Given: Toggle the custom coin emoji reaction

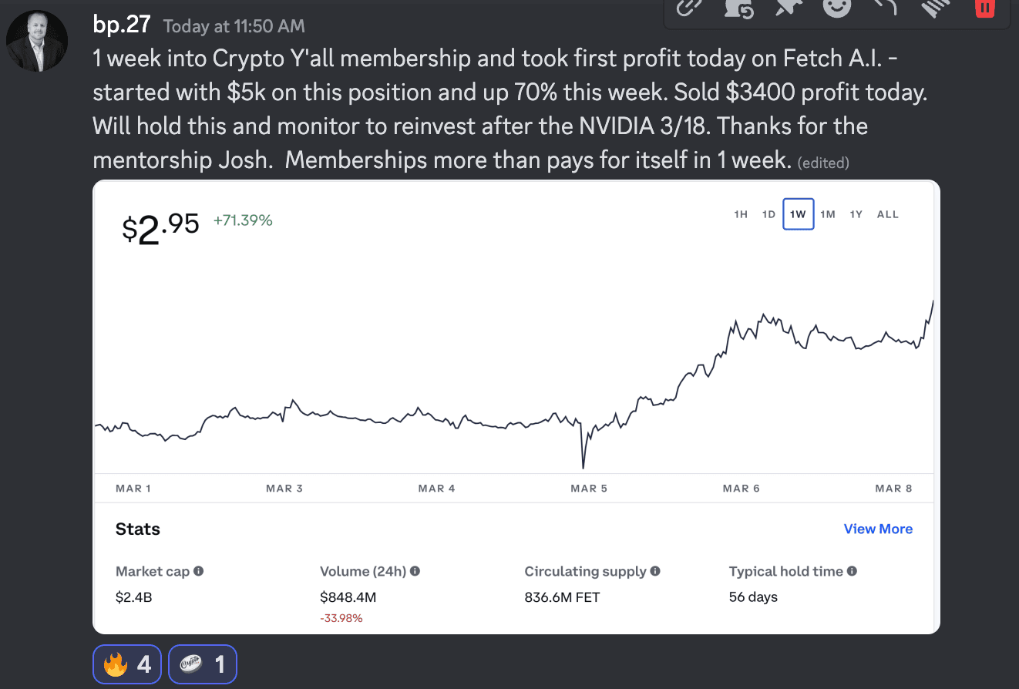Looking at the screenshot, I should [x=202, y=664].
